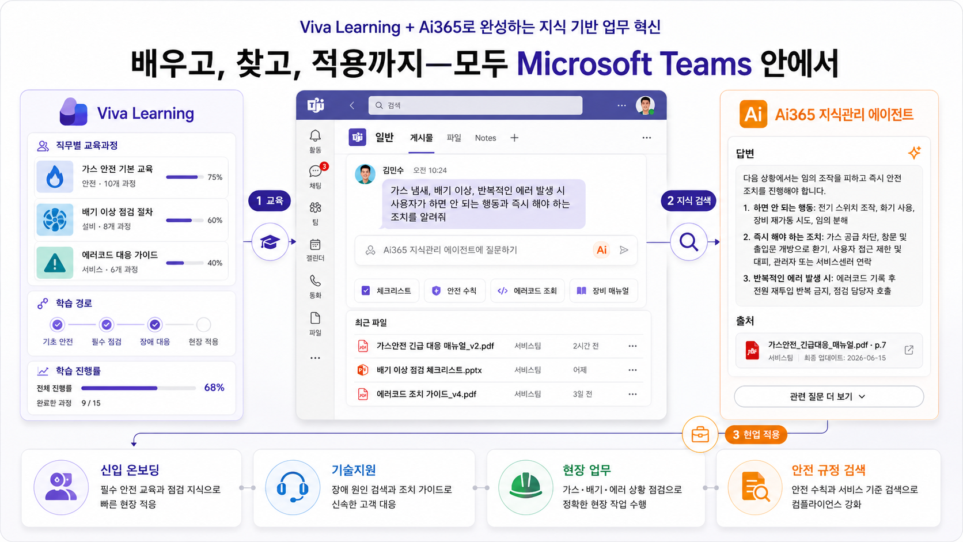Screen dimensions: 963x542
Task: Open the 일반 channel more options menu
Action: point(647,138)
